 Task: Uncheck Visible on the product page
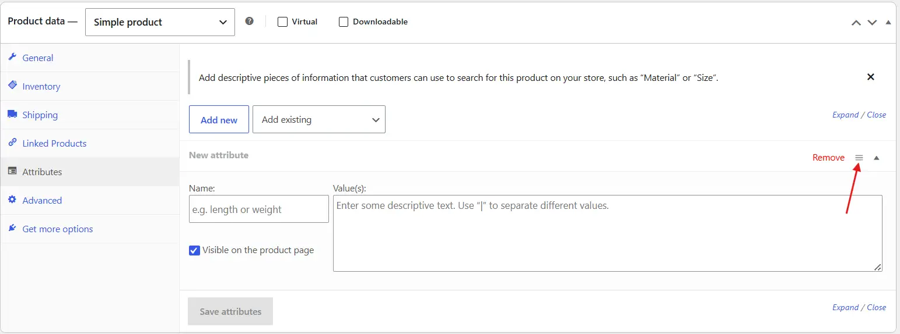pos(195,250)
